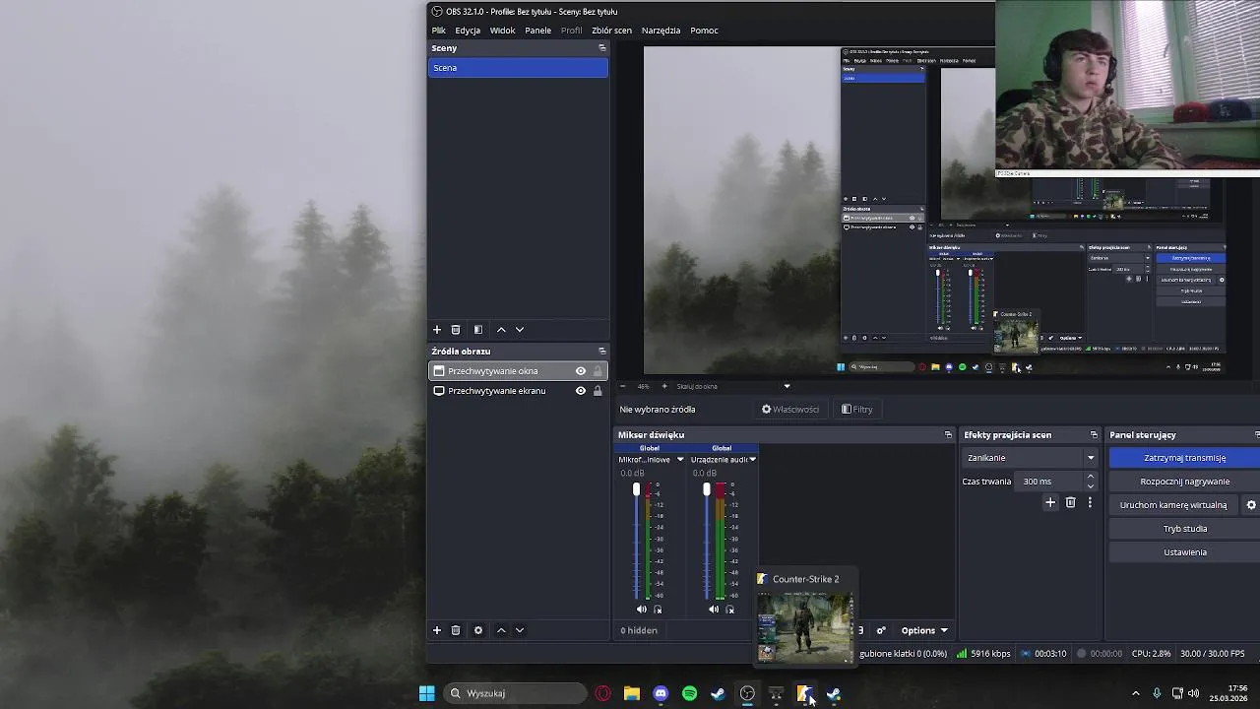The image size is (1260, 709).
Task: Hide the Przechwytywanie okna source
Action: [581, 371]
